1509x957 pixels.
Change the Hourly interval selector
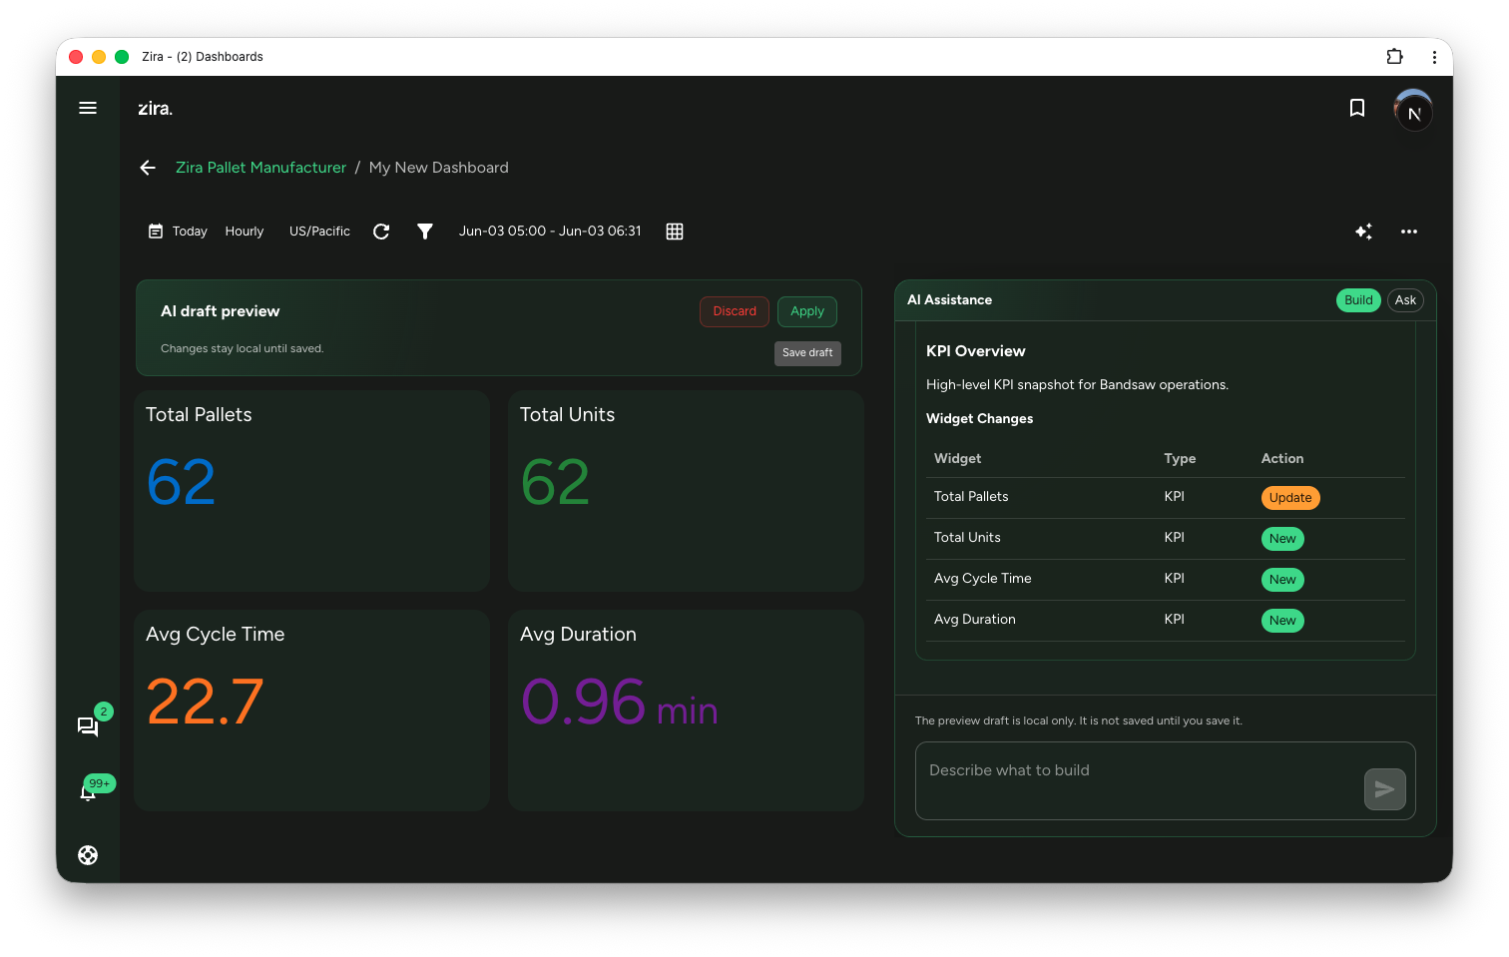pyautogui.click(x=245, y=232)
